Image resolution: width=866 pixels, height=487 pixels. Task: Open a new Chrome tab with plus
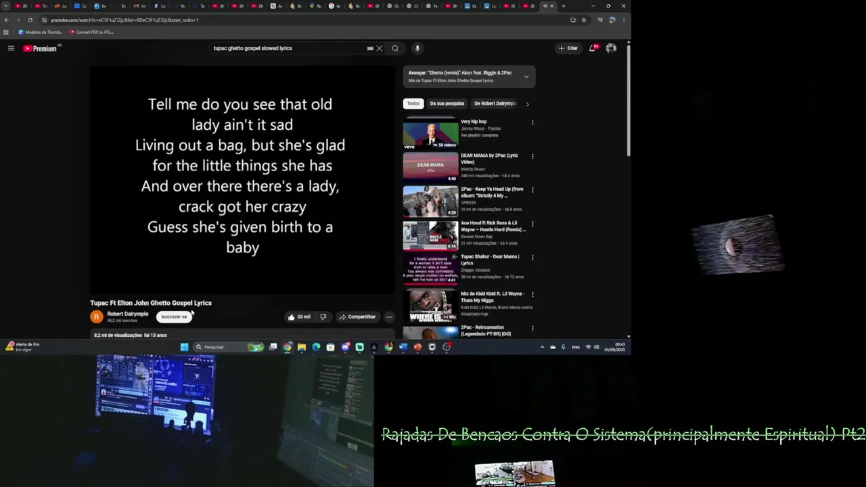pos(563,6)
